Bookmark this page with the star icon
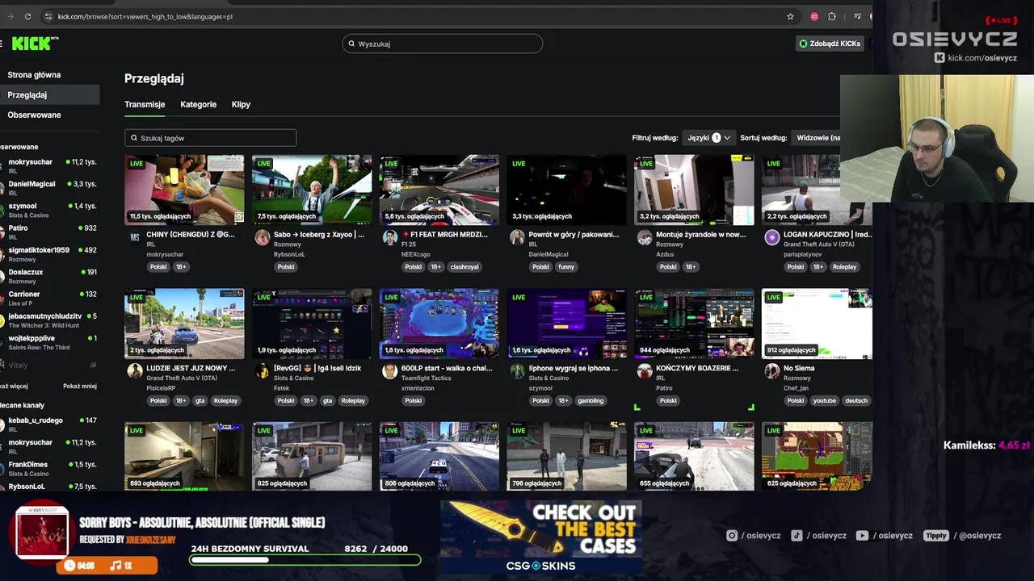Screen dimensions: 1034x581 pos(790,16)
